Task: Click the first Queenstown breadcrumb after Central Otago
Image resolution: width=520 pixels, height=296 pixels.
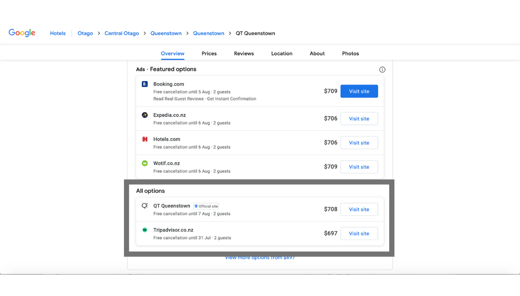Action: [166, 34]
